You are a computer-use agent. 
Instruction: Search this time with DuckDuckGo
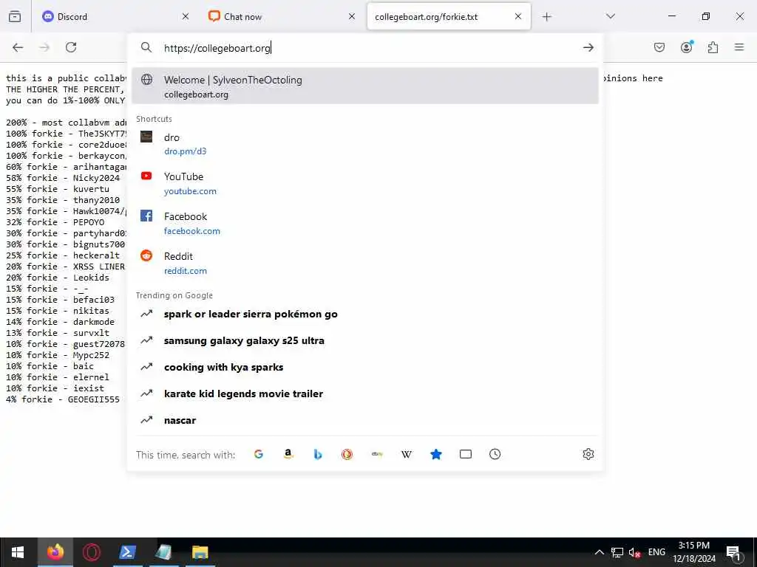point(347,454)
